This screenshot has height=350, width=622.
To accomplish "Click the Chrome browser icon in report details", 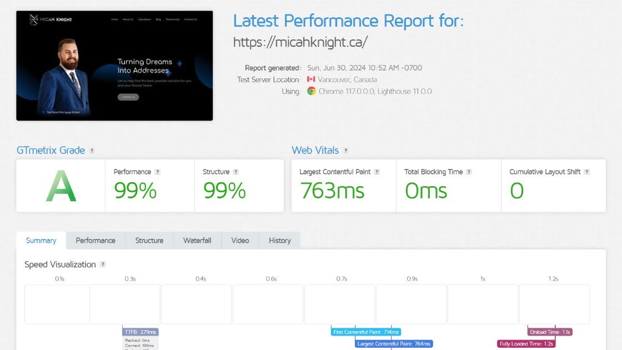I will click(311, 91).
